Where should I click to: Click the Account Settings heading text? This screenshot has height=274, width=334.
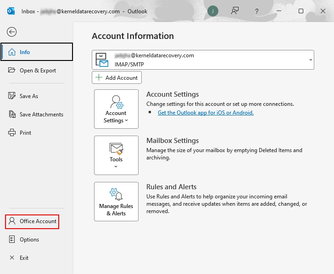[x=173, y=94]
